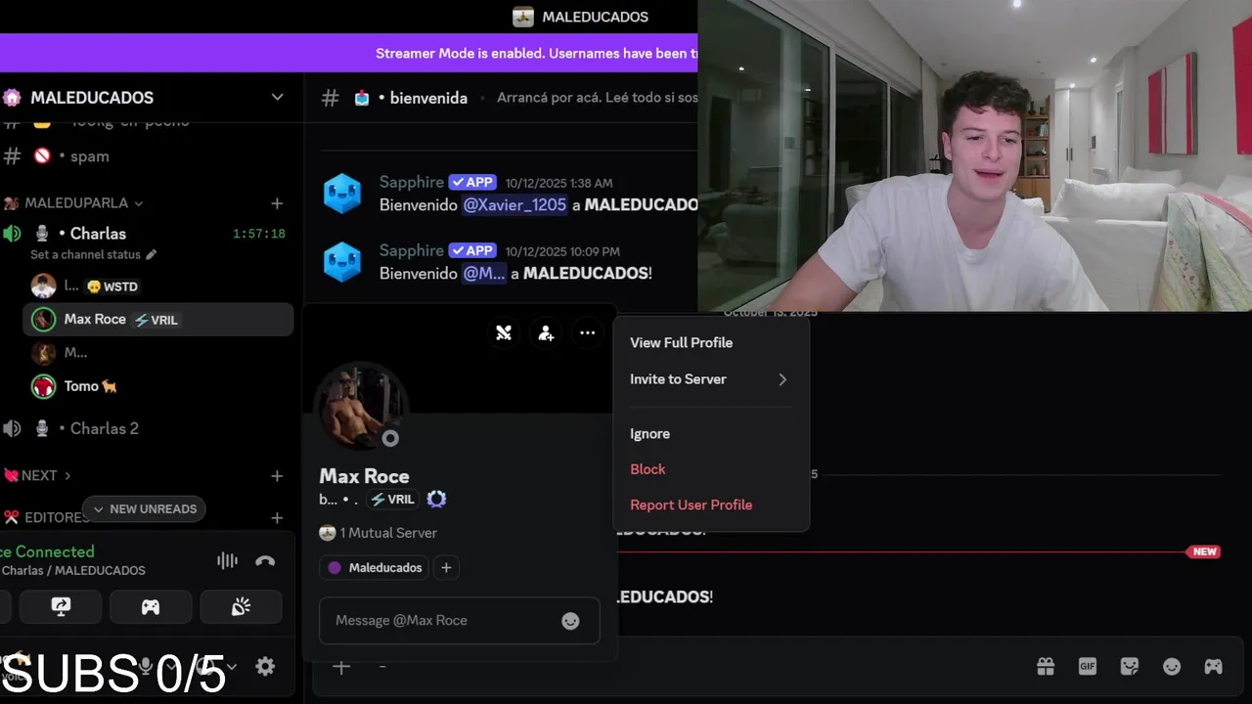Collapse the MALEDUPARLA category
Screen dimensions: 1252x704
click(x=84, y=203)
